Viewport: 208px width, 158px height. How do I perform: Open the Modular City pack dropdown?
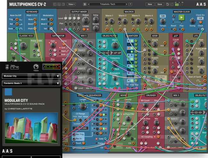point(31,76)
